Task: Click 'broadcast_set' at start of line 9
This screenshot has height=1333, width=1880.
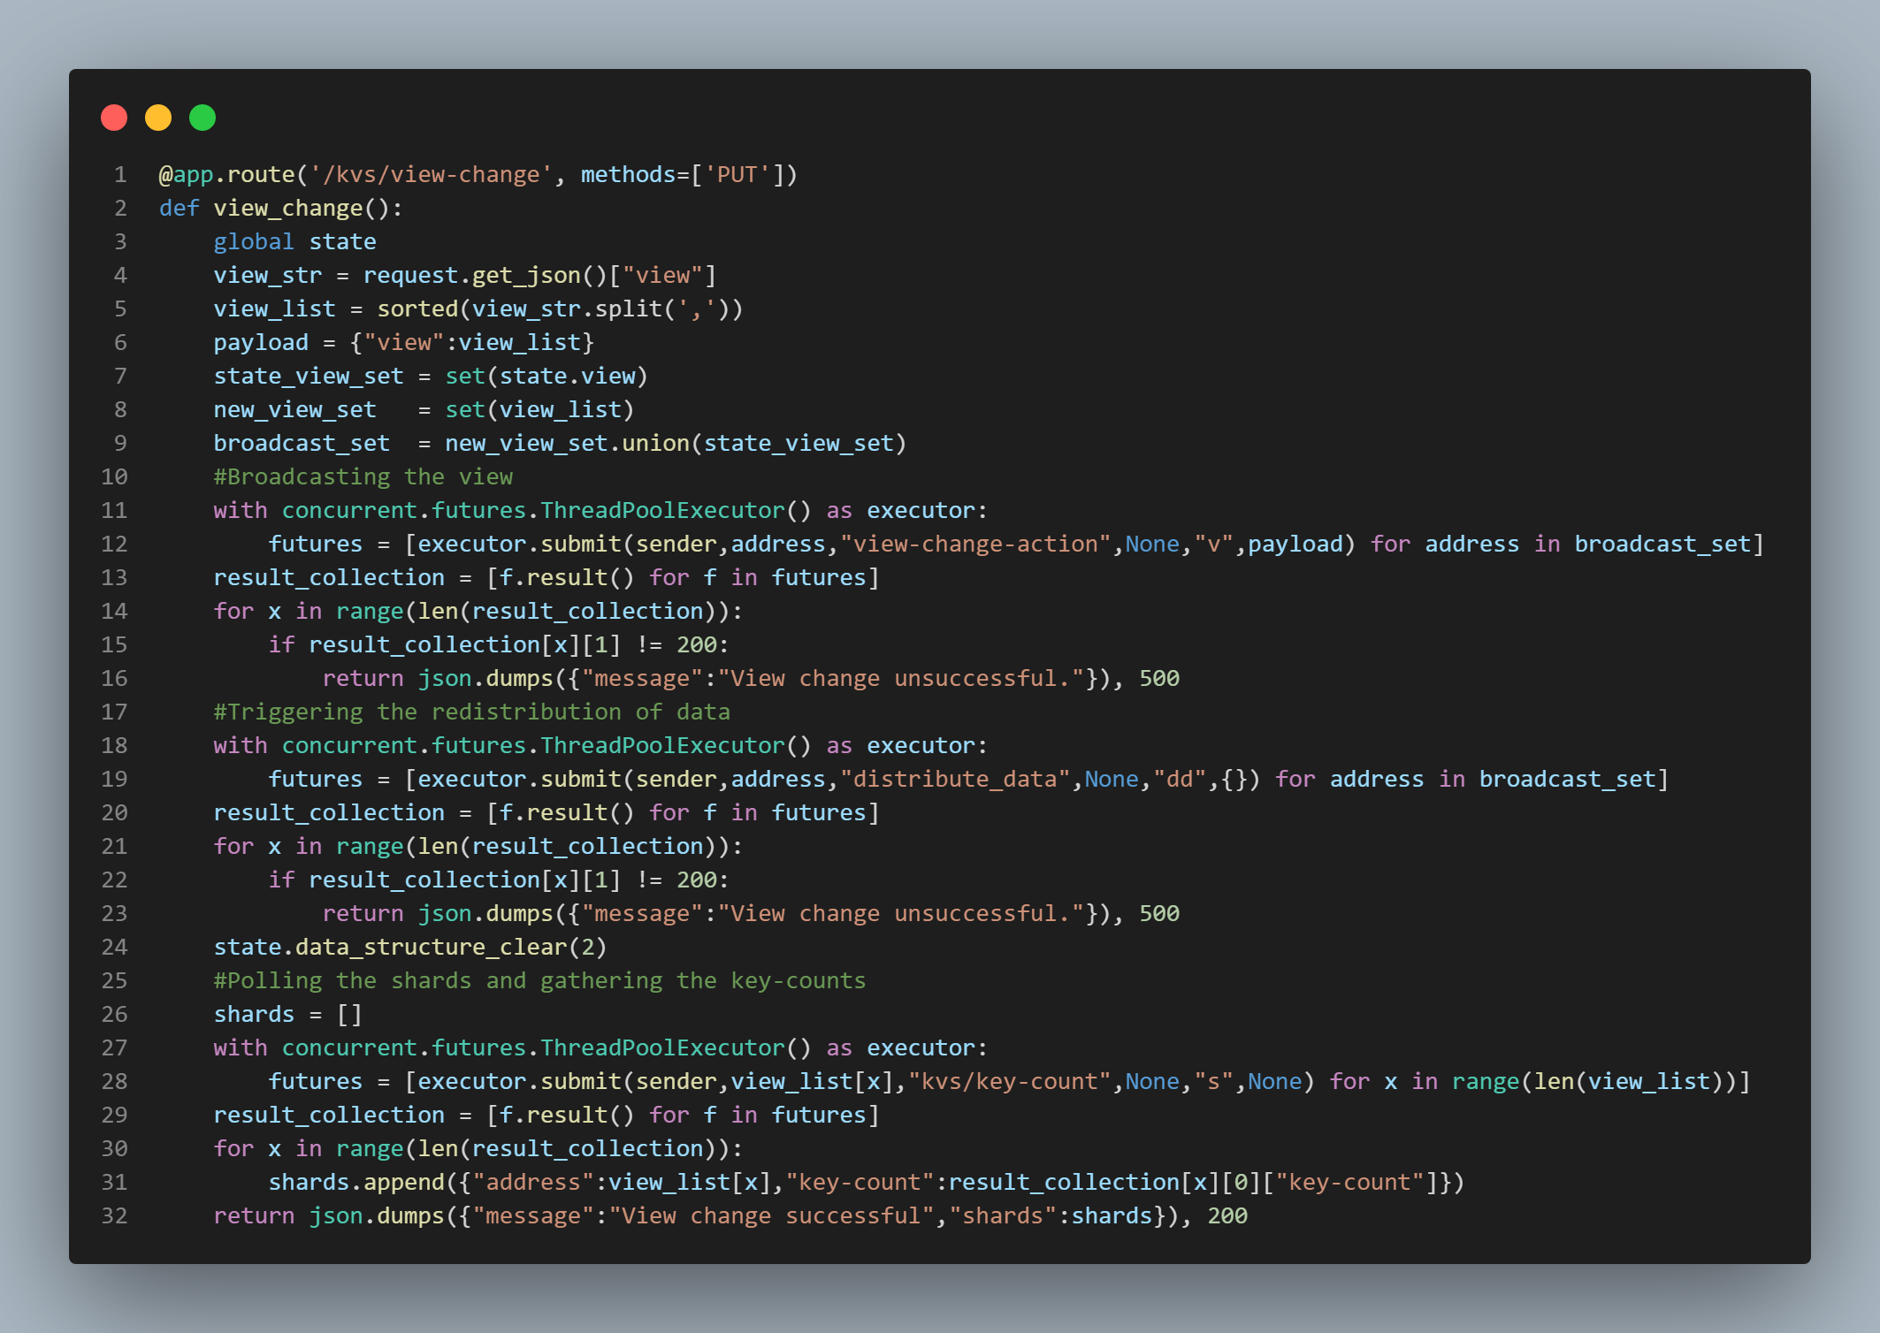Action: (x=302, y=444)
